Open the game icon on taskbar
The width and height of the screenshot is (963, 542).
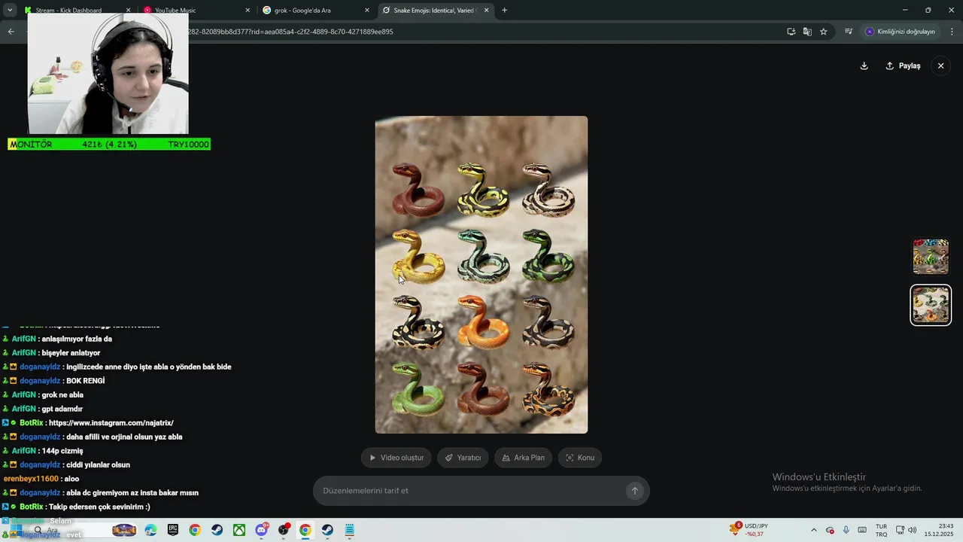click(124, 530)
